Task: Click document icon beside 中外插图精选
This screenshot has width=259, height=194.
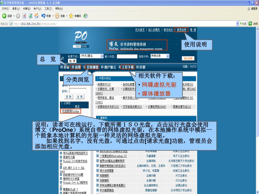Action: (97, 190)
